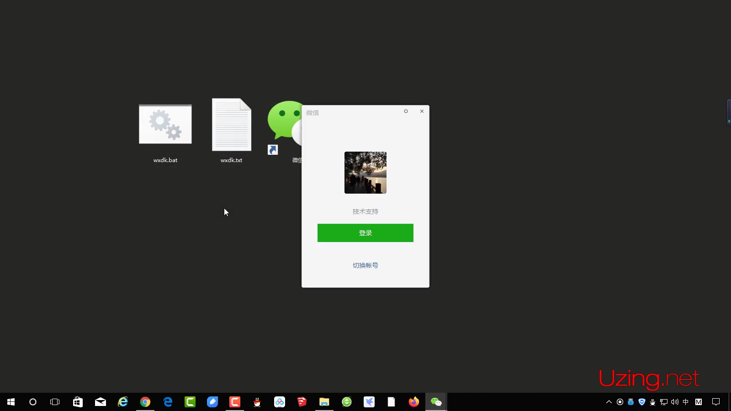Screen dimensions: 731x411
Task: Open the Mail app in taskbar
Action: point(101,402)
